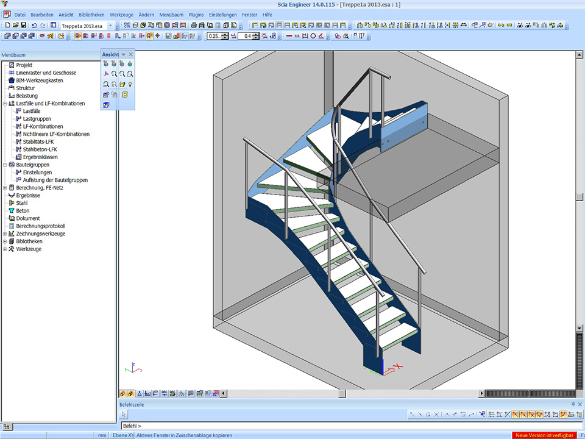
Task: Click the New document icon
Action: pyautogui.click(x=7, y=26)
